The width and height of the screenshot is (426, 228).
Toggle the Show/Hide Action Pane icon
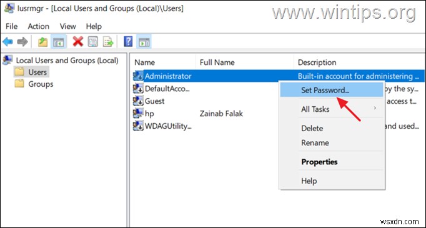(144, 42)
